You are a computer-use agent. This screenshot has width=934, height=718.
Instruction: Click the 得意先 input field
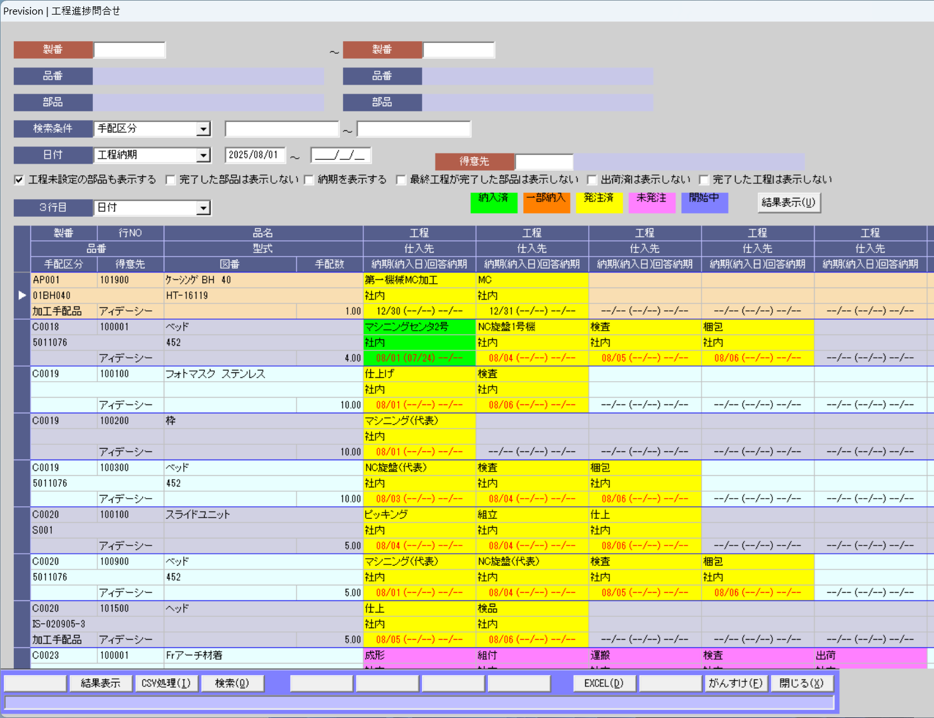(543, 162)
